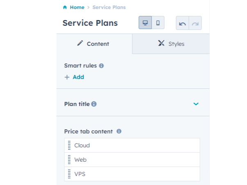Open the Styles tab

pyautogui.click(x=171, y=44)
